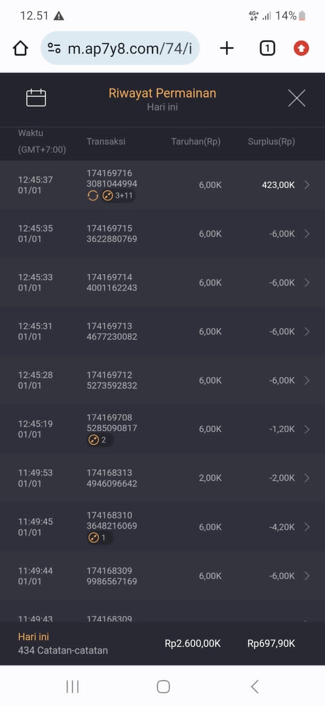The height and width of the screenshot is (706, 325).
Task: Open a new browser tab
Action: [227, 48]
